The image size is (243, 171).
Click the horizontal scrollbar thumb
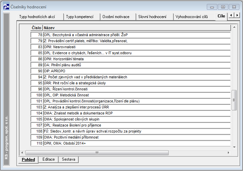coord(97,153)
